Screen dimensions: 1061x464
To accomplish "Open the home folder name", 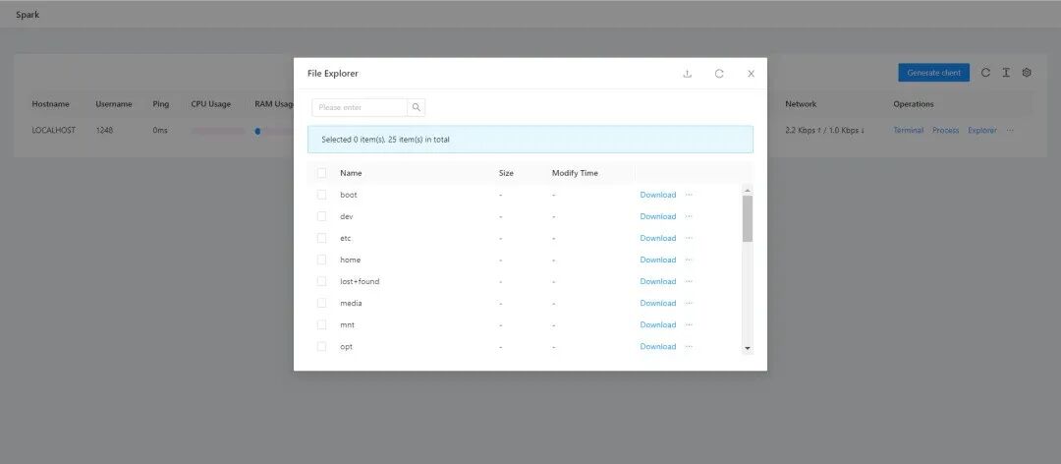I will [351, 260].
